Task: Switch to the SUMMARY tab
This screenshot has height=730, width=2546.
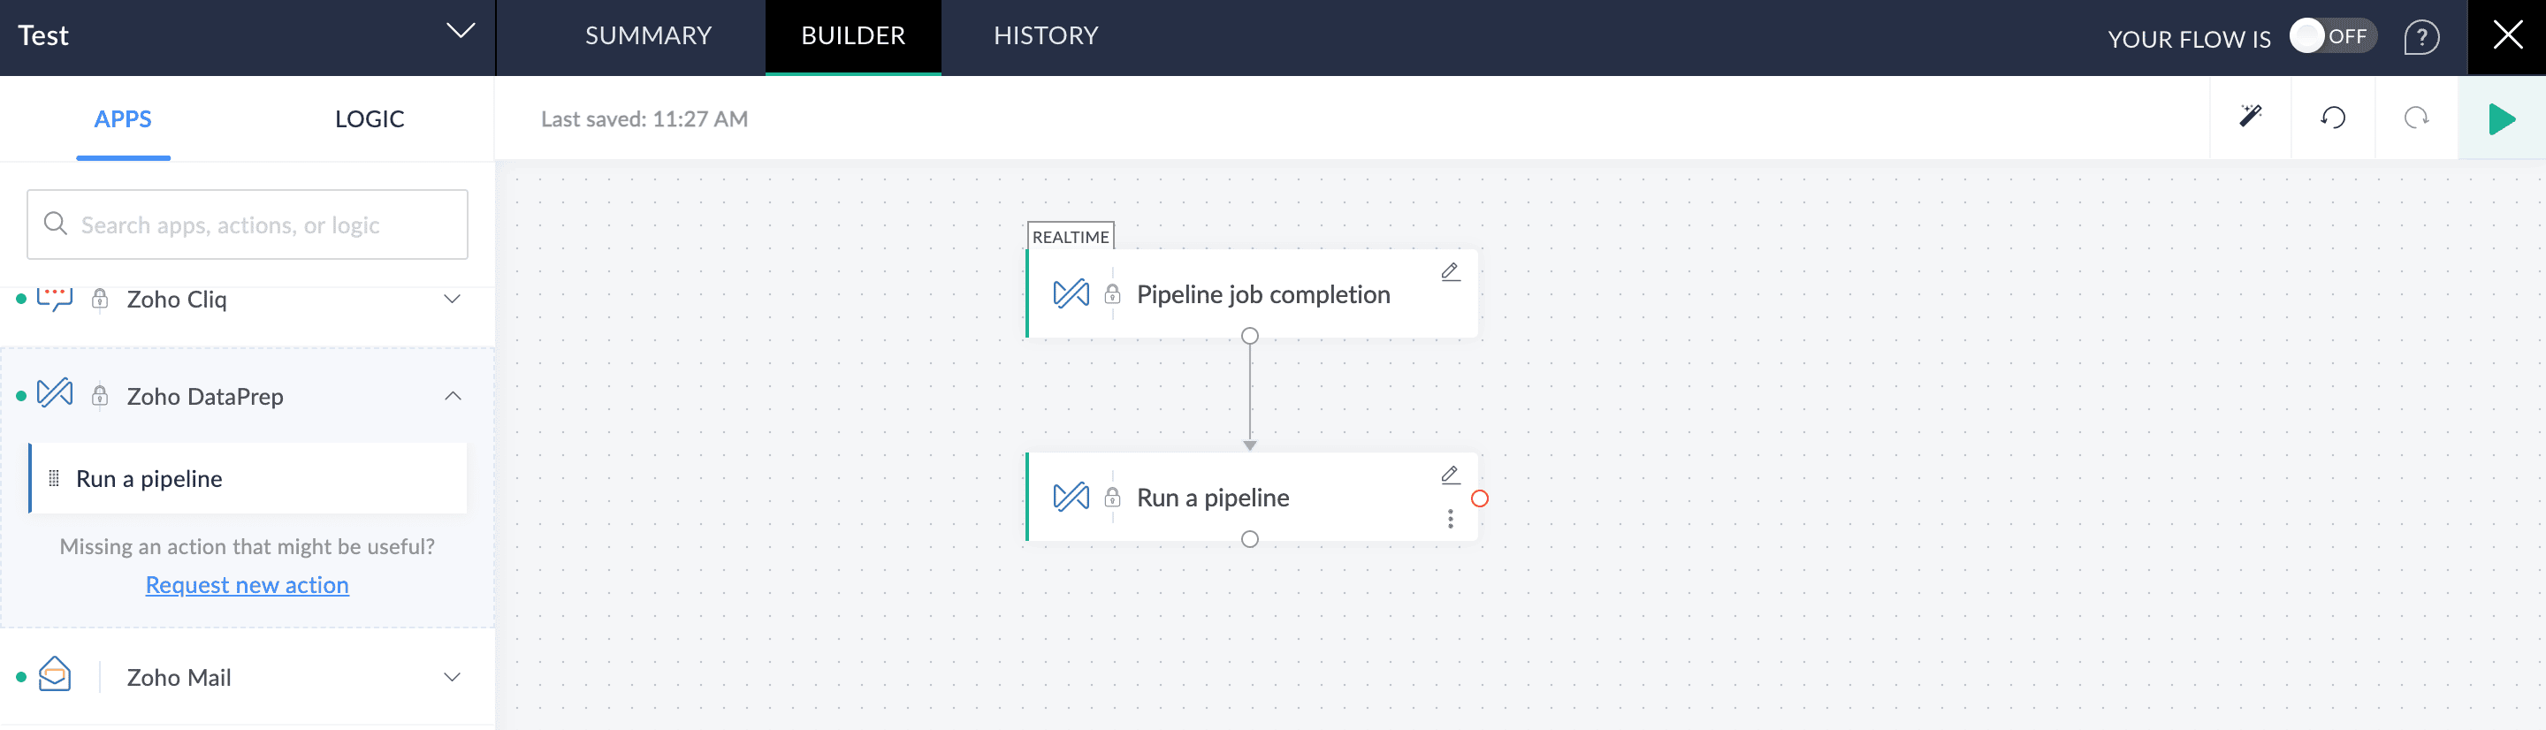Action: click(647, 36)
